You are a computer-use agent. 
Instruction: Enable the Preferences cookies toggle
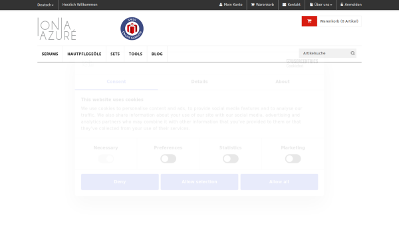click(x=168, y=159)
